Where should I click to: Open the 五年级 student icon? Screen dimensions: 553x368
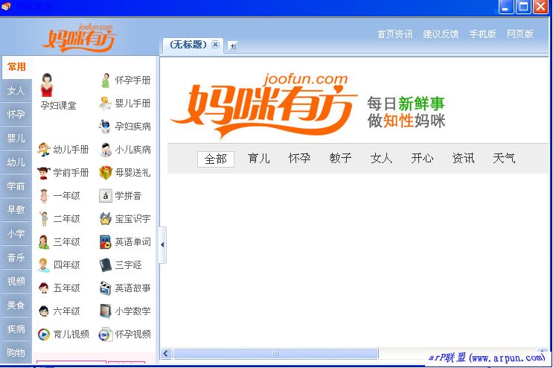click(44, 288)
